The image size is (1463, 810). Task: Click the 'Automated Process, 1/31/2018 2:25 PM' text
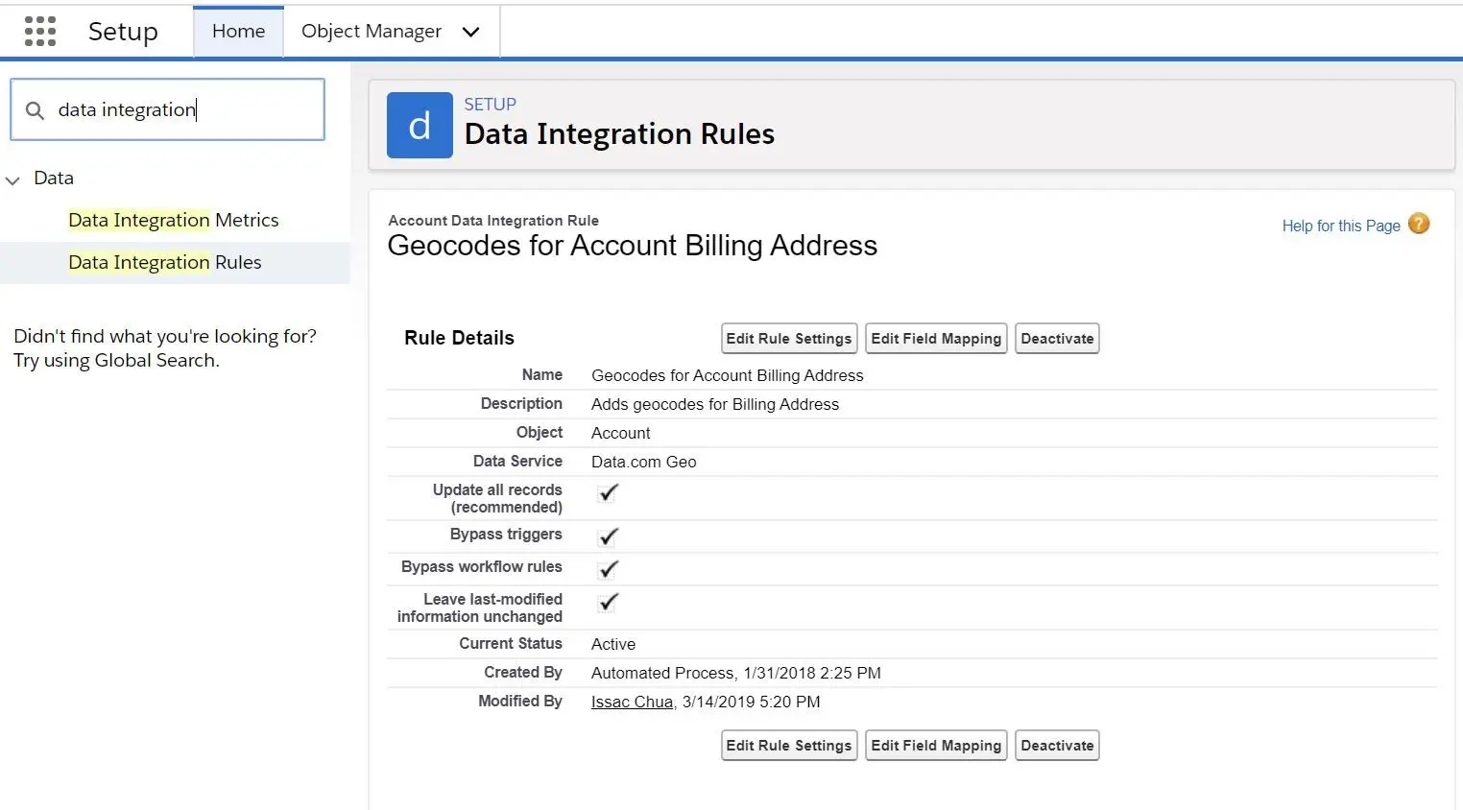click(736, 674)
